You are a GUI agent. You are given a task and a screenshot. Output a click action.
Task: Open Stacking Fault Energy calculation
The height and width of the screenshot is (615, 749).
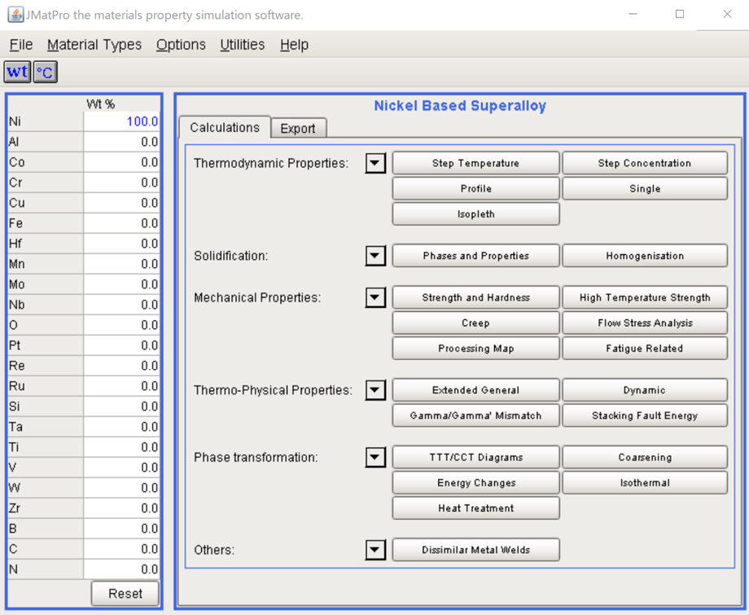coord(645,415)
